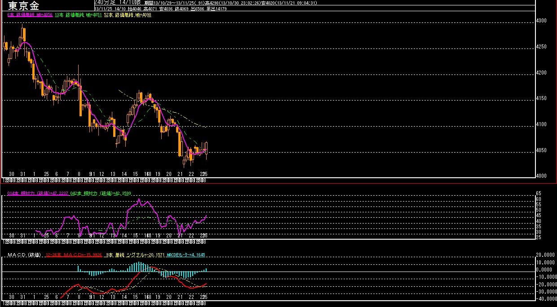Click the 20.0000 MACD axis label

546,255
